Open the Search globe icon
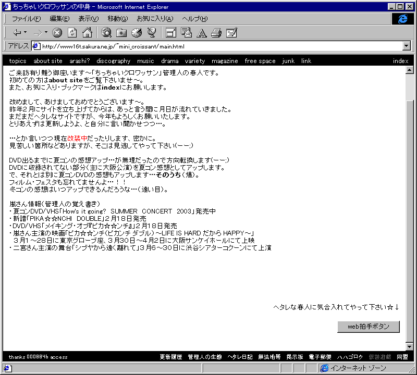The image size is (417, 375). point(106,33)
